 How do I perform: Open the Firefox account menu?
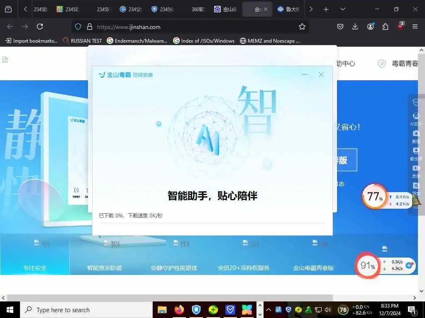370,26
